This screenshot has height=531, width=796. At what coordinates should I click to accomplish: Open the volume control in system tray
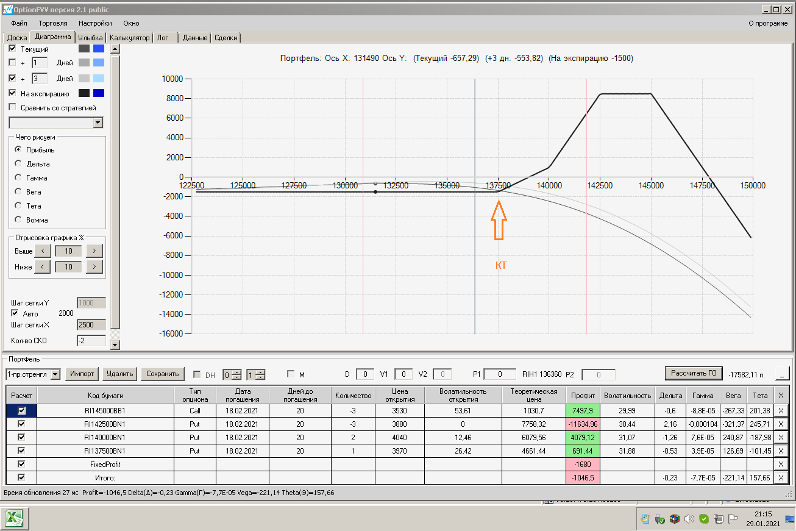tap(689, 519)
